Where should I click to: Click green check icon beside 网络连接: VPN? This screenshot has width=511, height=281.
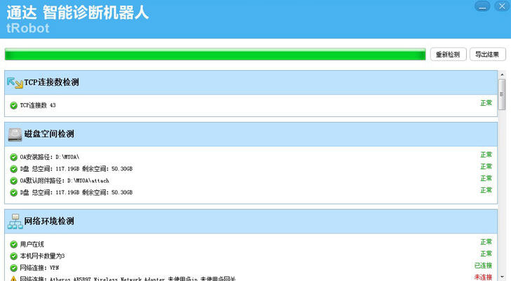[14, 268]
